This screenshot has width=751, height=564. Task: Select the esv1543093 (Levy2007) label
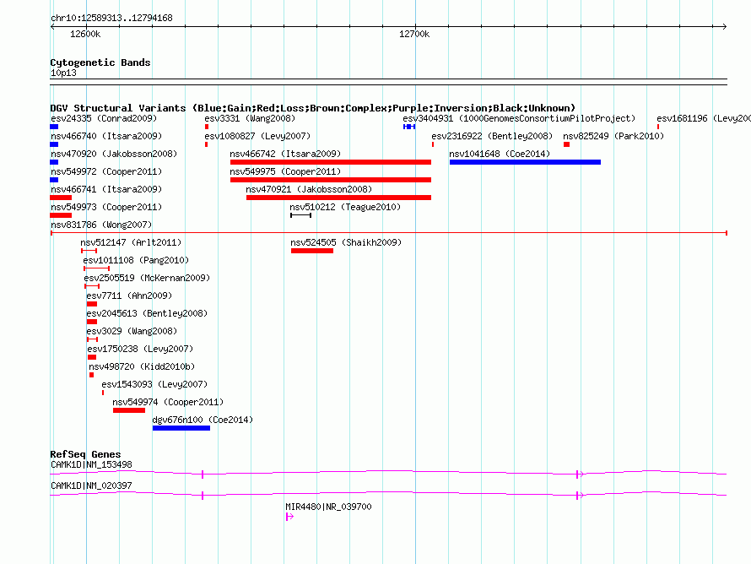(154, 384)
